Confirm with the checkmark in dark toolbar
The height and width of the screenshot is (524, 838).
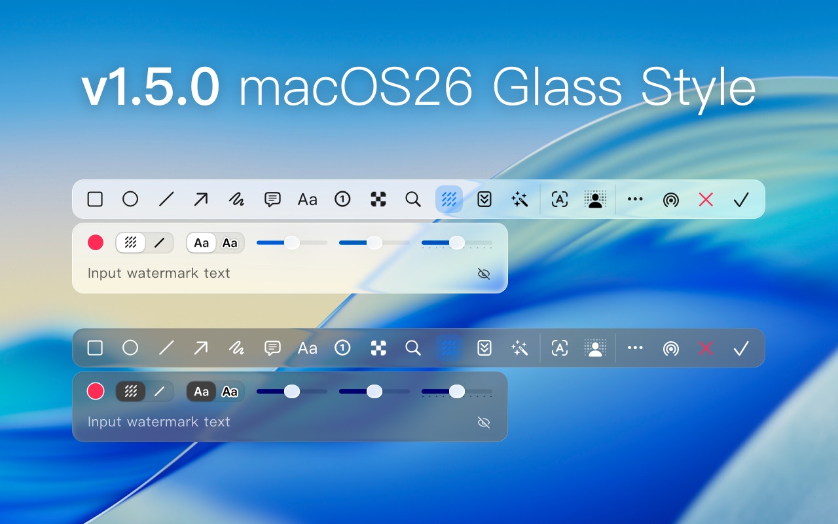741,348
